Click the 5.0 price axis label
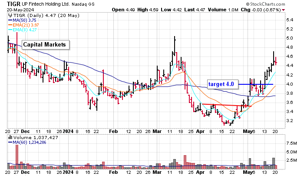 [290, 38]
